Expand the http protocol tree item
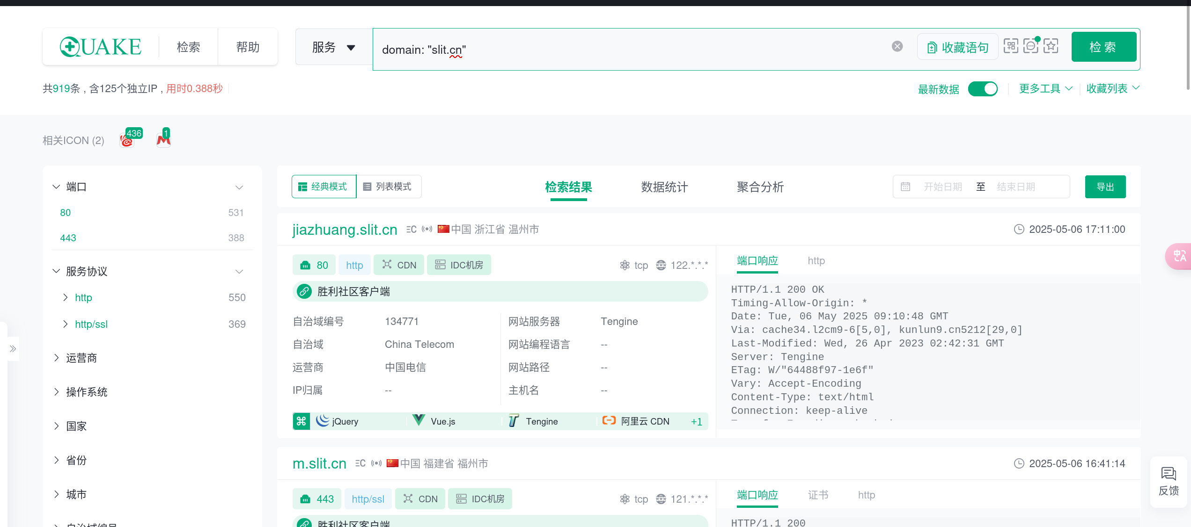Image resolution: width=1191 pixels, height=527 pixels. point(66,297)
